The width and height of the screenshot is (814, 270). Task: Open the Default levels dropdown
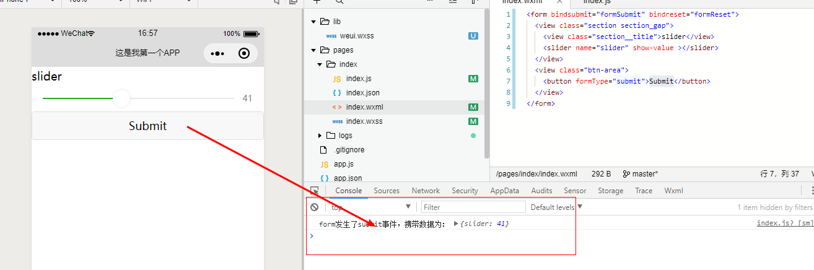[556, 207]
